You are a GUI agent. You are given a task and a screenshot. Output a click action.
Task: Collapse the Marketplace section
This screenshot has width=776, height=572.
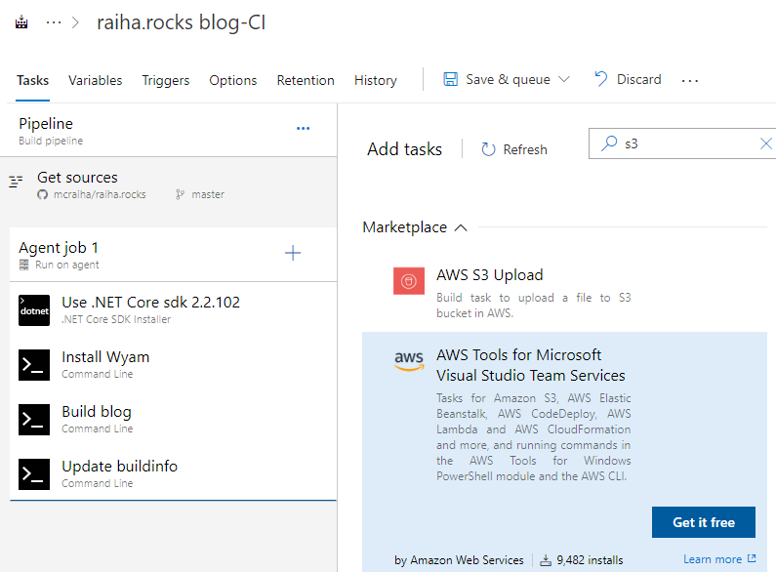415,227
